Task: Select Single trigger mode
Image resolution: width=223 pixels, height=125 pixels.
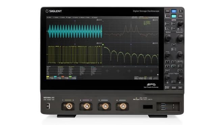Action: coord(174,28)
